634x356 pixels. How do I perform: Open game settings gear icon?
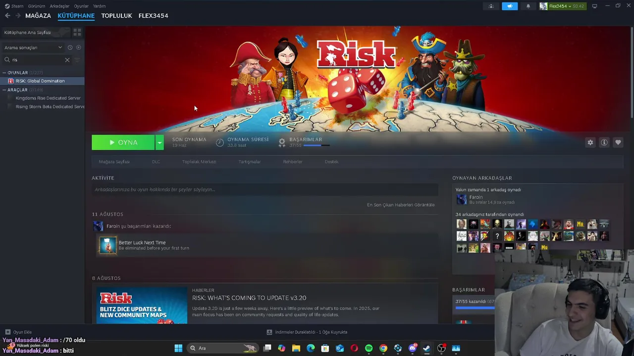[x=590, y=142]
